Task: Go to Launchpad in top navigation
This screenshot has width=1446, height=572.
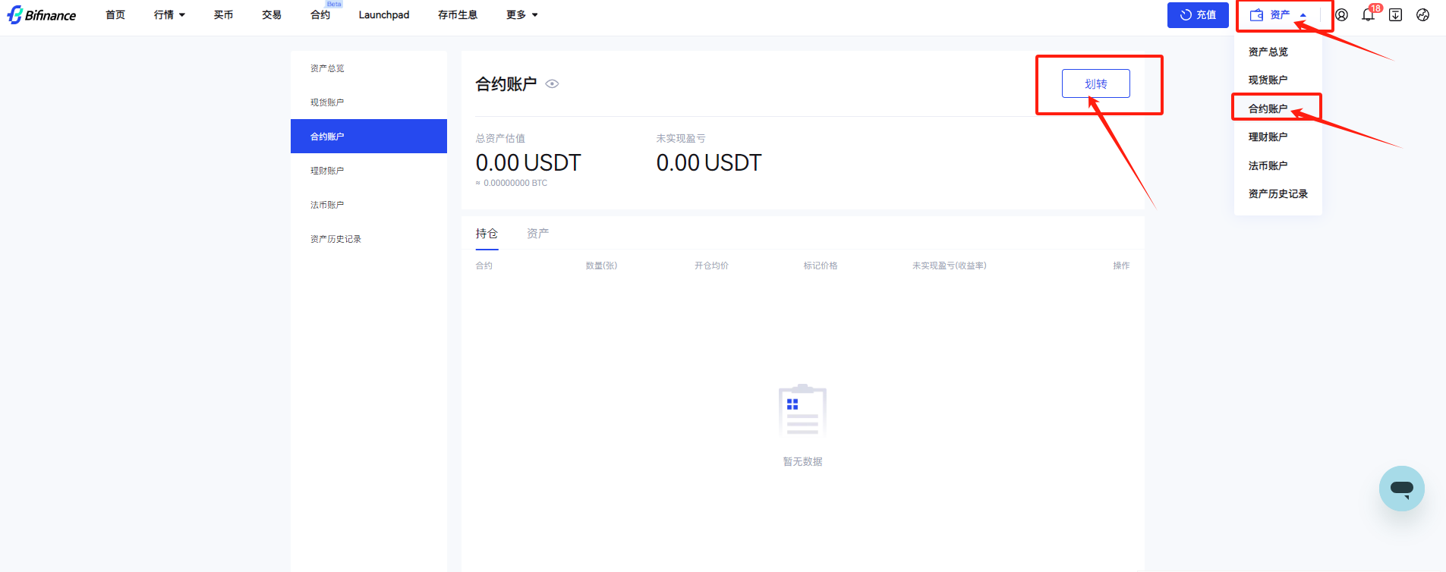Action: pos(383,15)
